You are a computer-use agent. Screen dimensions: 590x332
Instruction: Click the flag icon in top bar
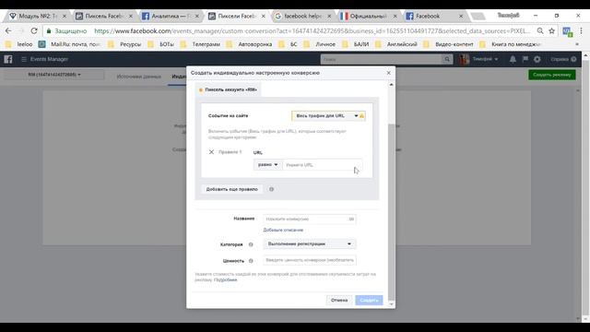pos(525,59)
